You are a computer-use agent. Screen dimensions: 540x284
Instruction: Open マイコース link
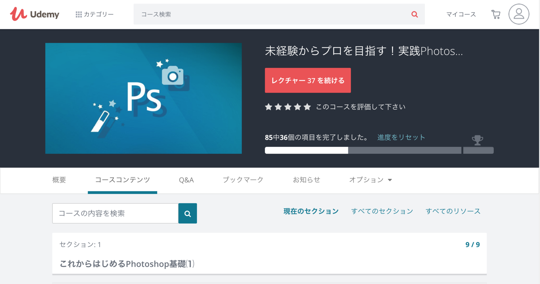(461, 14)
